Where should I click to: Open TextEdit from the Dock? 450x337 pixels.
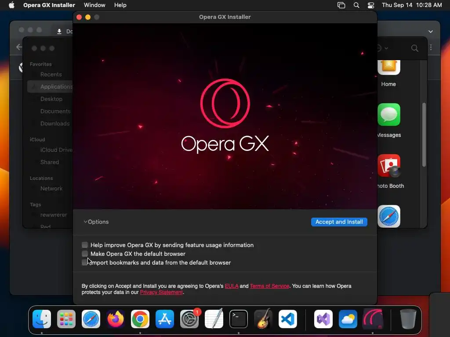[214, 319]
